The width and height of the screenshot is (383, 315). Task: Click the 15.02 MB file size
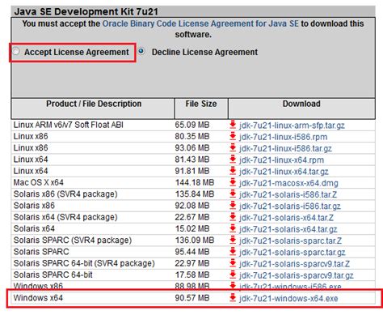pyautogui.click(x=192, y=229)
